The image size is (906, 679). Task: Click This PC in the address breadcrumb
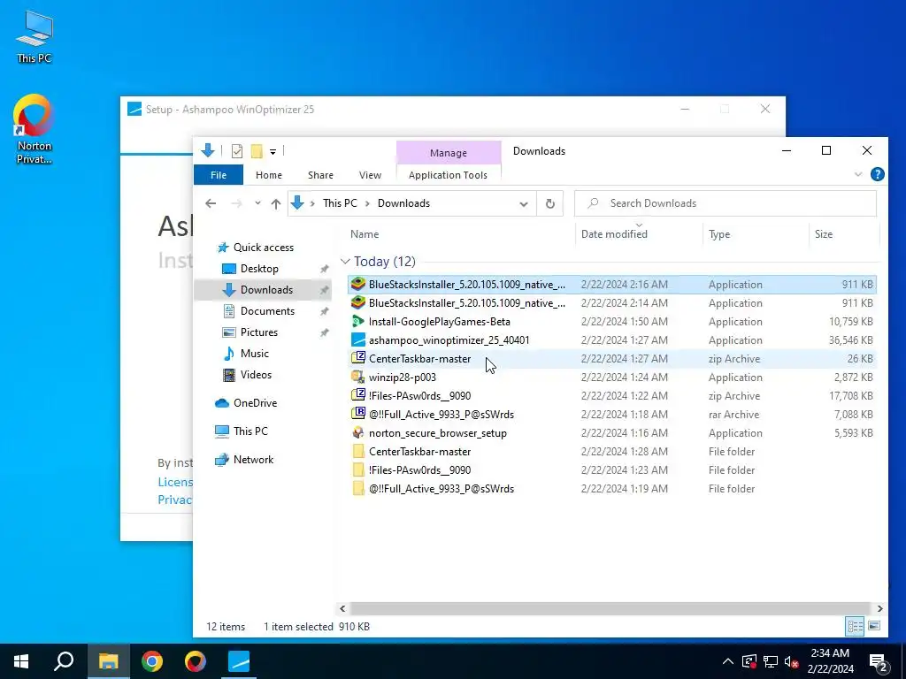coord(340,203)
